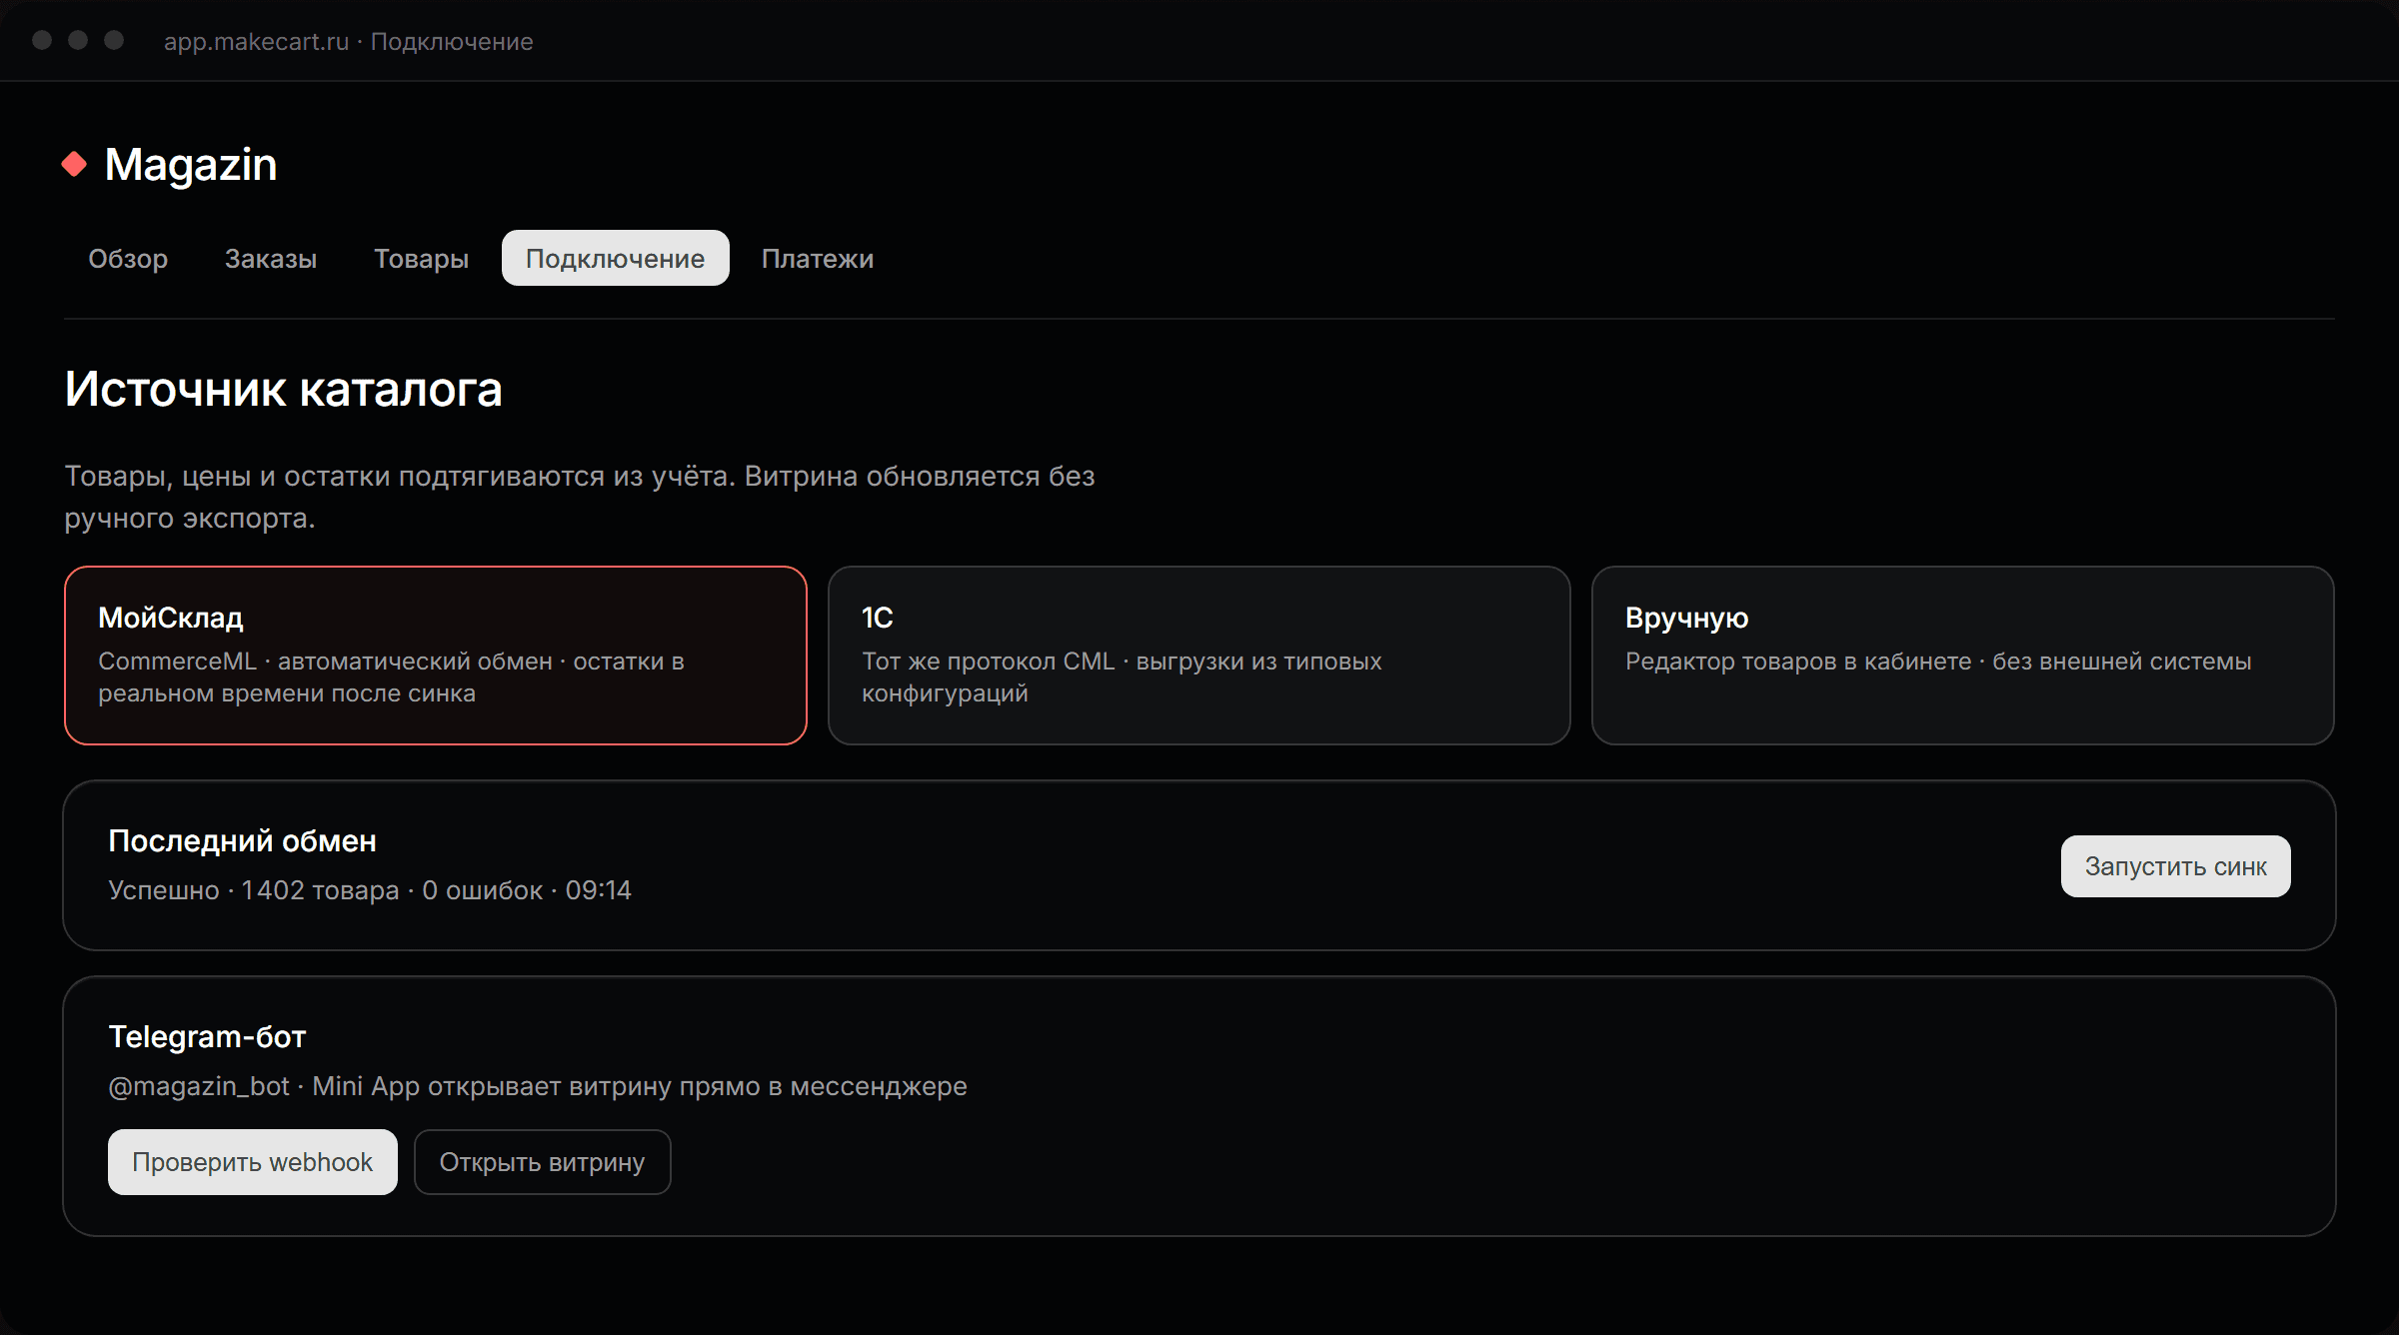Viewport: 2399px width, 1335px height.
Task: Click the Открыть витрину button
Action: pyautogui.click(x=543, y=1162)
